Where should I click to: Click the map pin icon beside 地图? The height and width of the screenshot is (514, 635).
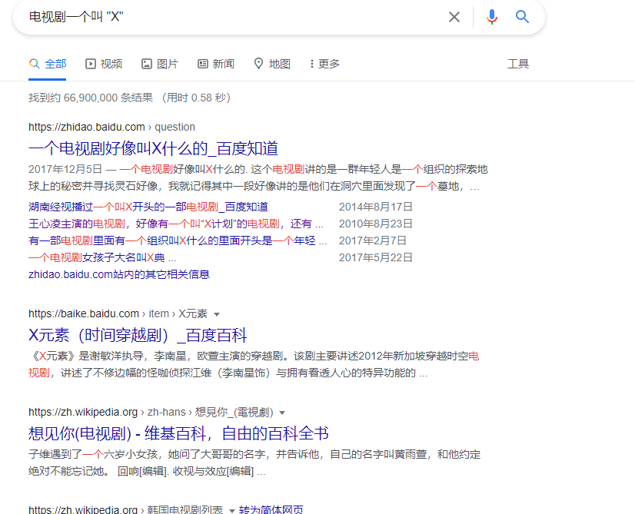pyautogui.click(x=258, y=64)
